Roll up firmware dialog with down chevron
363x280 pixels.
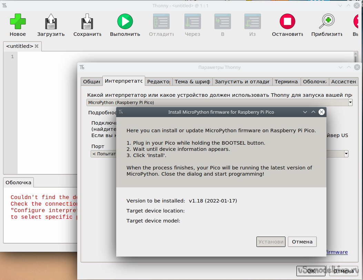tap(305, 112)
